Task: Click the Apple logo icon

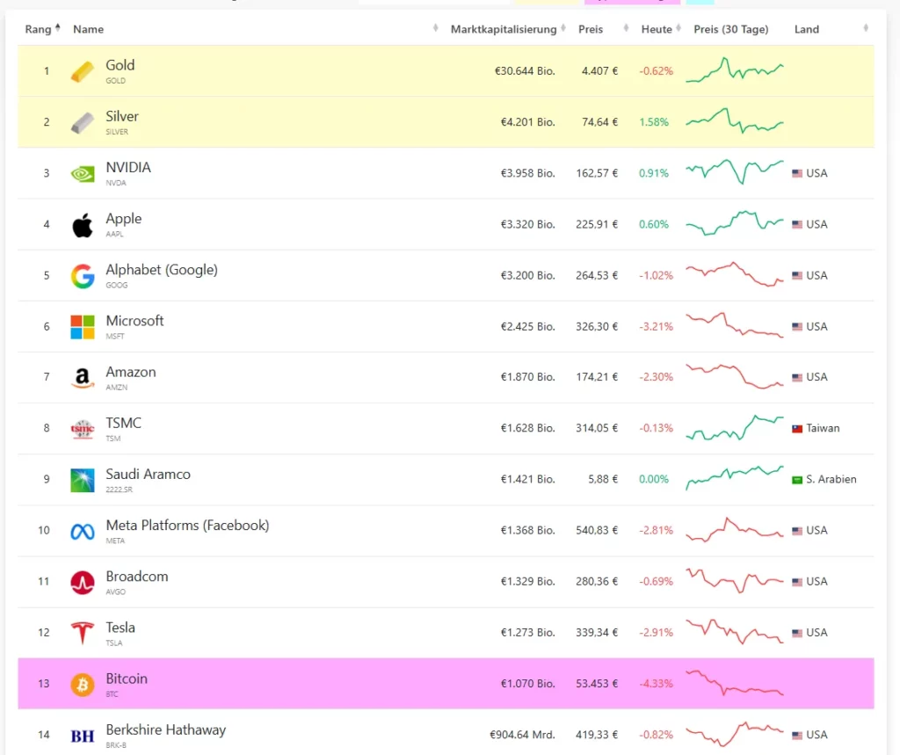Action: [x=83, y=225]
